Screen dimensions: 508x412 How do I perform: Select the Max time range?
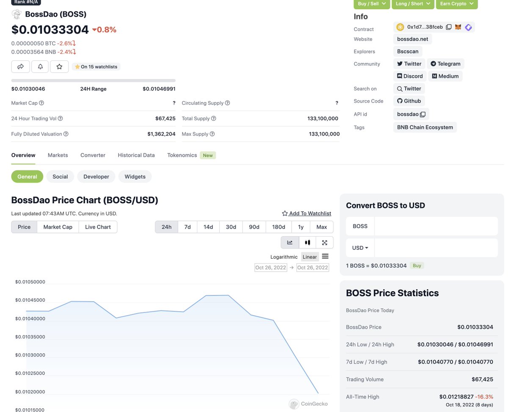coord(322,227)
